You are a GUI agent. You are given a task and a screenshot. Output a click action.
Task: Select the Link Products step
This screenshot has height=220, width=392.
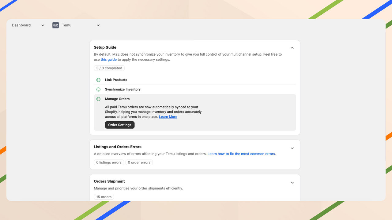195,80
